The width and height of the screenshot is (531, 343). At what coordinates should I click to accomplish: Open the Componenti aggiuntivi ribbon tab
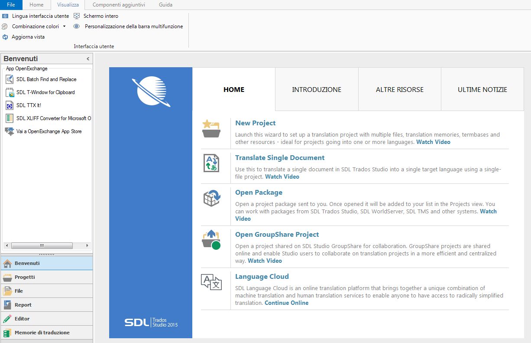pos(119,5)
